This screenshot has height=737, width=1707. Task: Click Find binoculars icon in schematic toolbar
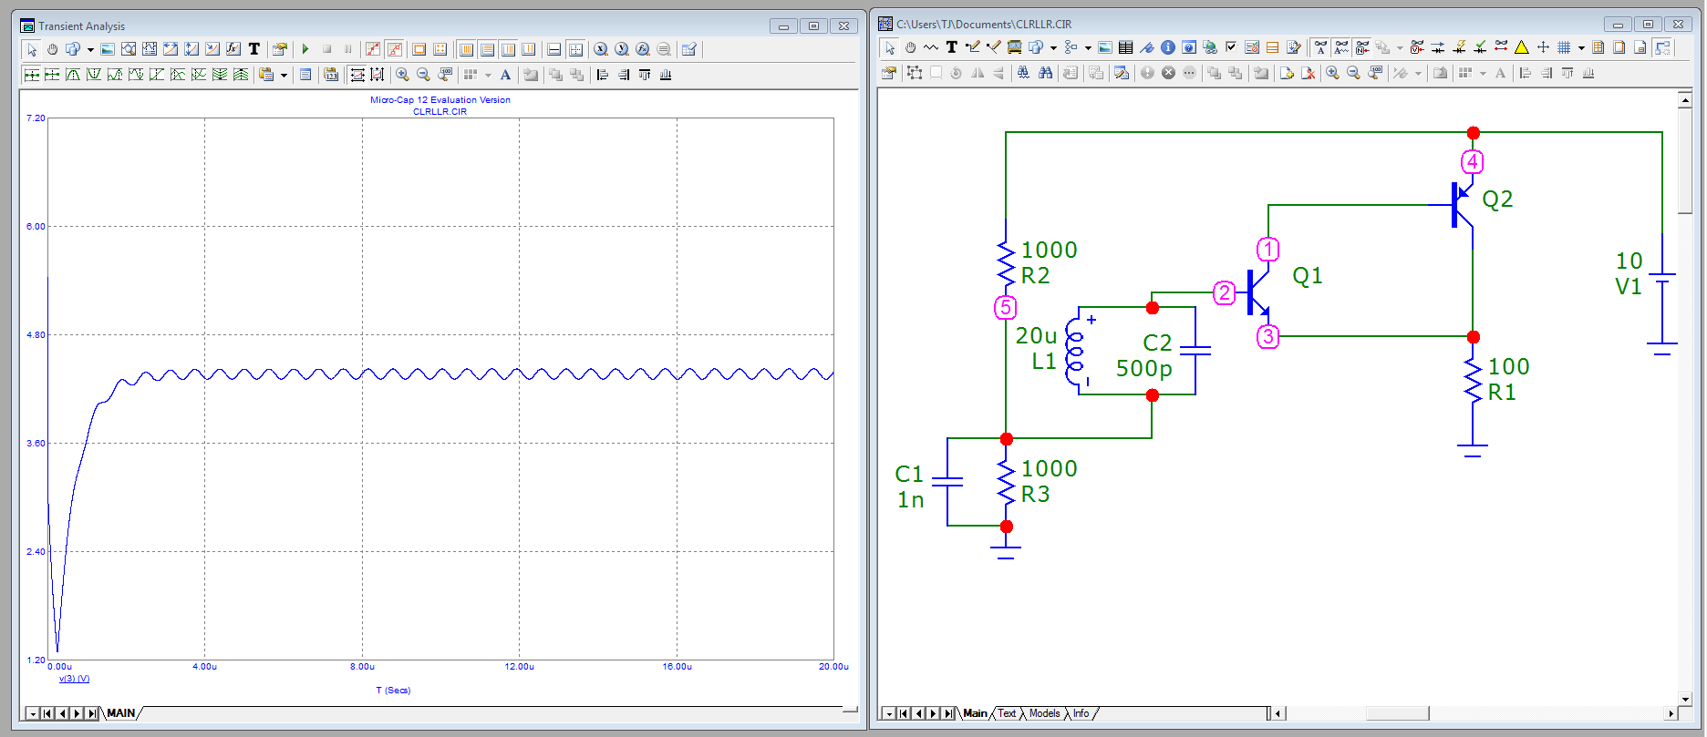click(1045, 73)
